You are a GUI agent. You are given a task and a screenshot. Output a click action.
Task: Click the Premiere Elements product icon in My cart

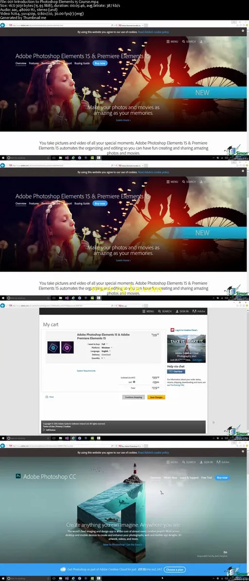(x=67, y=347)
